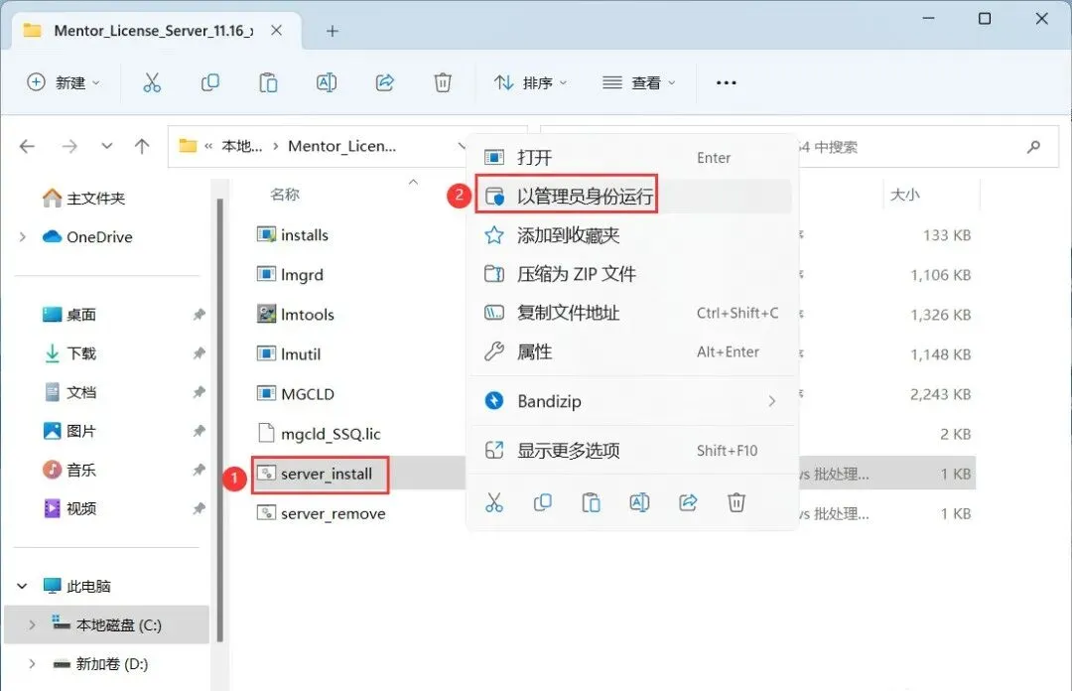1072x691 pixels.
Task: Expand the 新加卷 (D:) node
Action: click(x=32, y=663)
